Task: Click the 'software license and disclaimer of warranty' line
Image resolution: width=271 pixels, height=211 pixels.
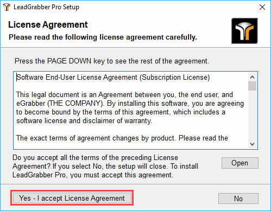Action: point(84,121)
